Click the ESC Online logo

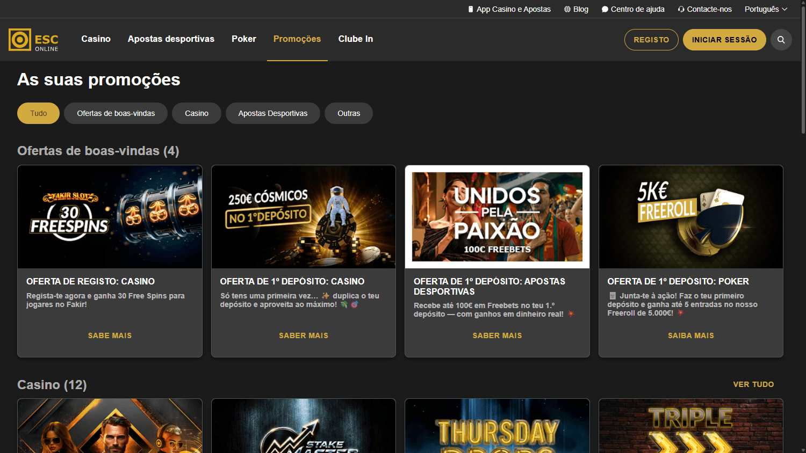coord(33,40)
